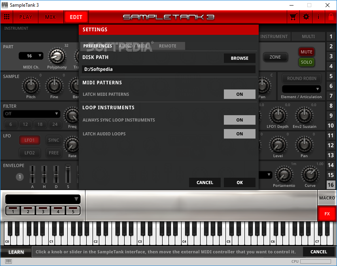Toggle Latch Audio Loops ON button
337x266 pixels.
click(x=239, y=134)
